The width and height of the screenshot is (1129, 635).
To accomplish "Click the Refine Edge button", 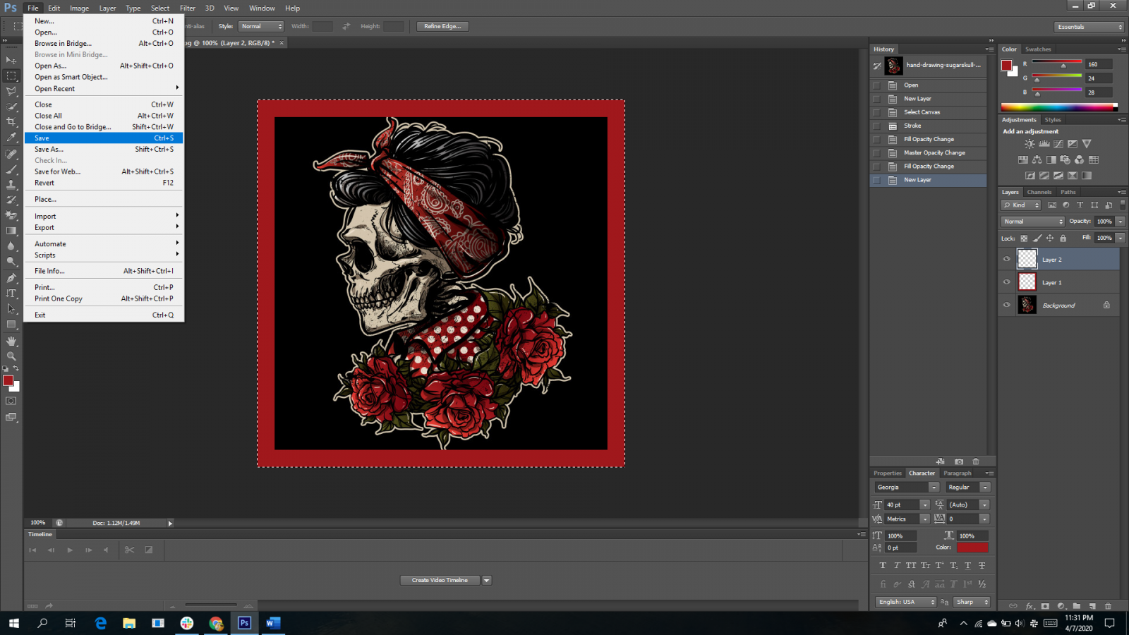I will (442, 27).
